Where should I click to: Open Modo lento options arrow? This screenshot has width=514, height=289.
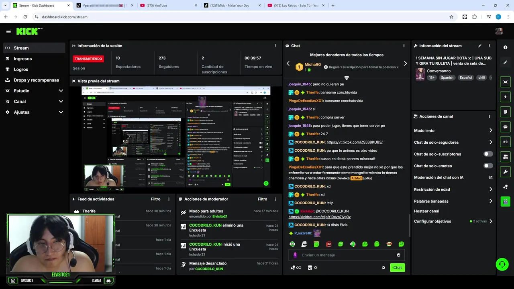(x=491, y=130)
